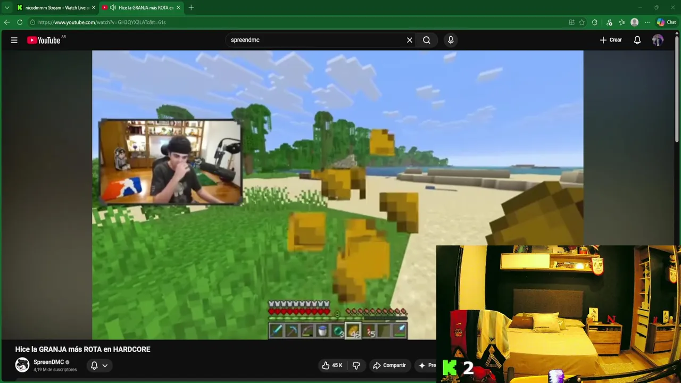681x383 pixels.
Task: Open the Crear upload menu
Action: point(611,40)
